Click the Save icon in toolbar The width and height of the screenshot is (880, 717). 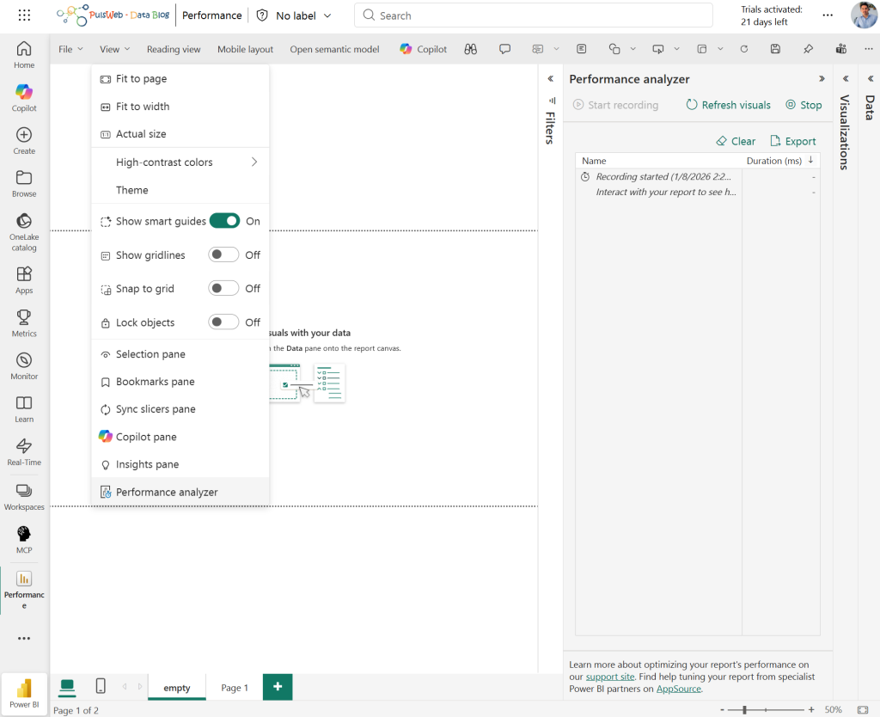coord(775,49)
